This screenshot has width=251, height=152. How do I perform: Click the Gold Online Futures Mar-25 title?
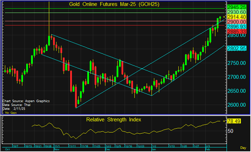click(x=114, y=4)
